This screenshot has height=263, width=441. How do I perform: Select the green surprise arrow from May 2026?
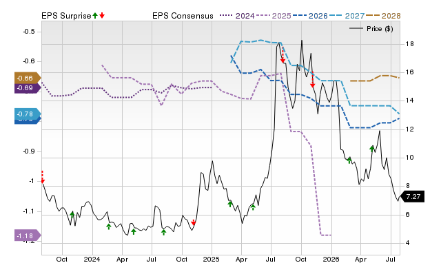coord(372,149)
